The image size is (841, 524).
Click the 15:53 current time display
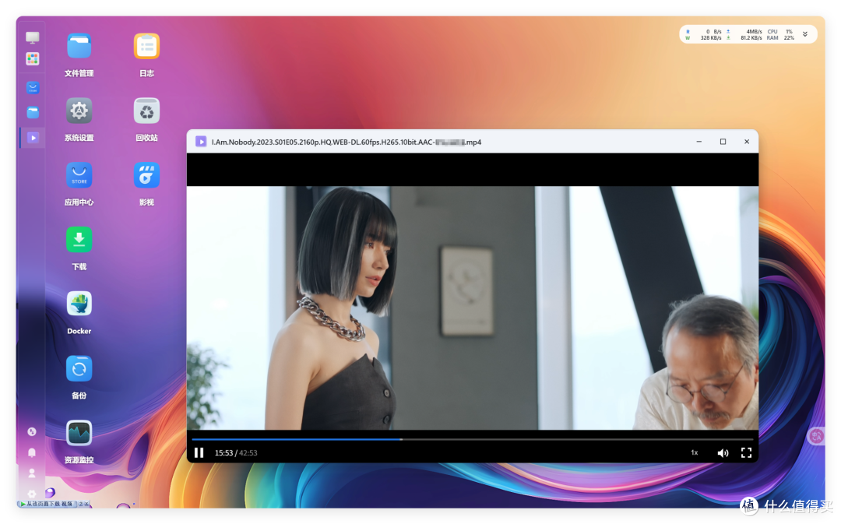point(223,452)
